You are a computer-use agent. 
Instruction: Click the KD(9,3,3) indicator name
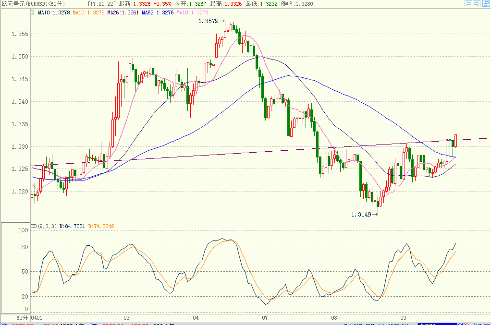coord(44,226)
